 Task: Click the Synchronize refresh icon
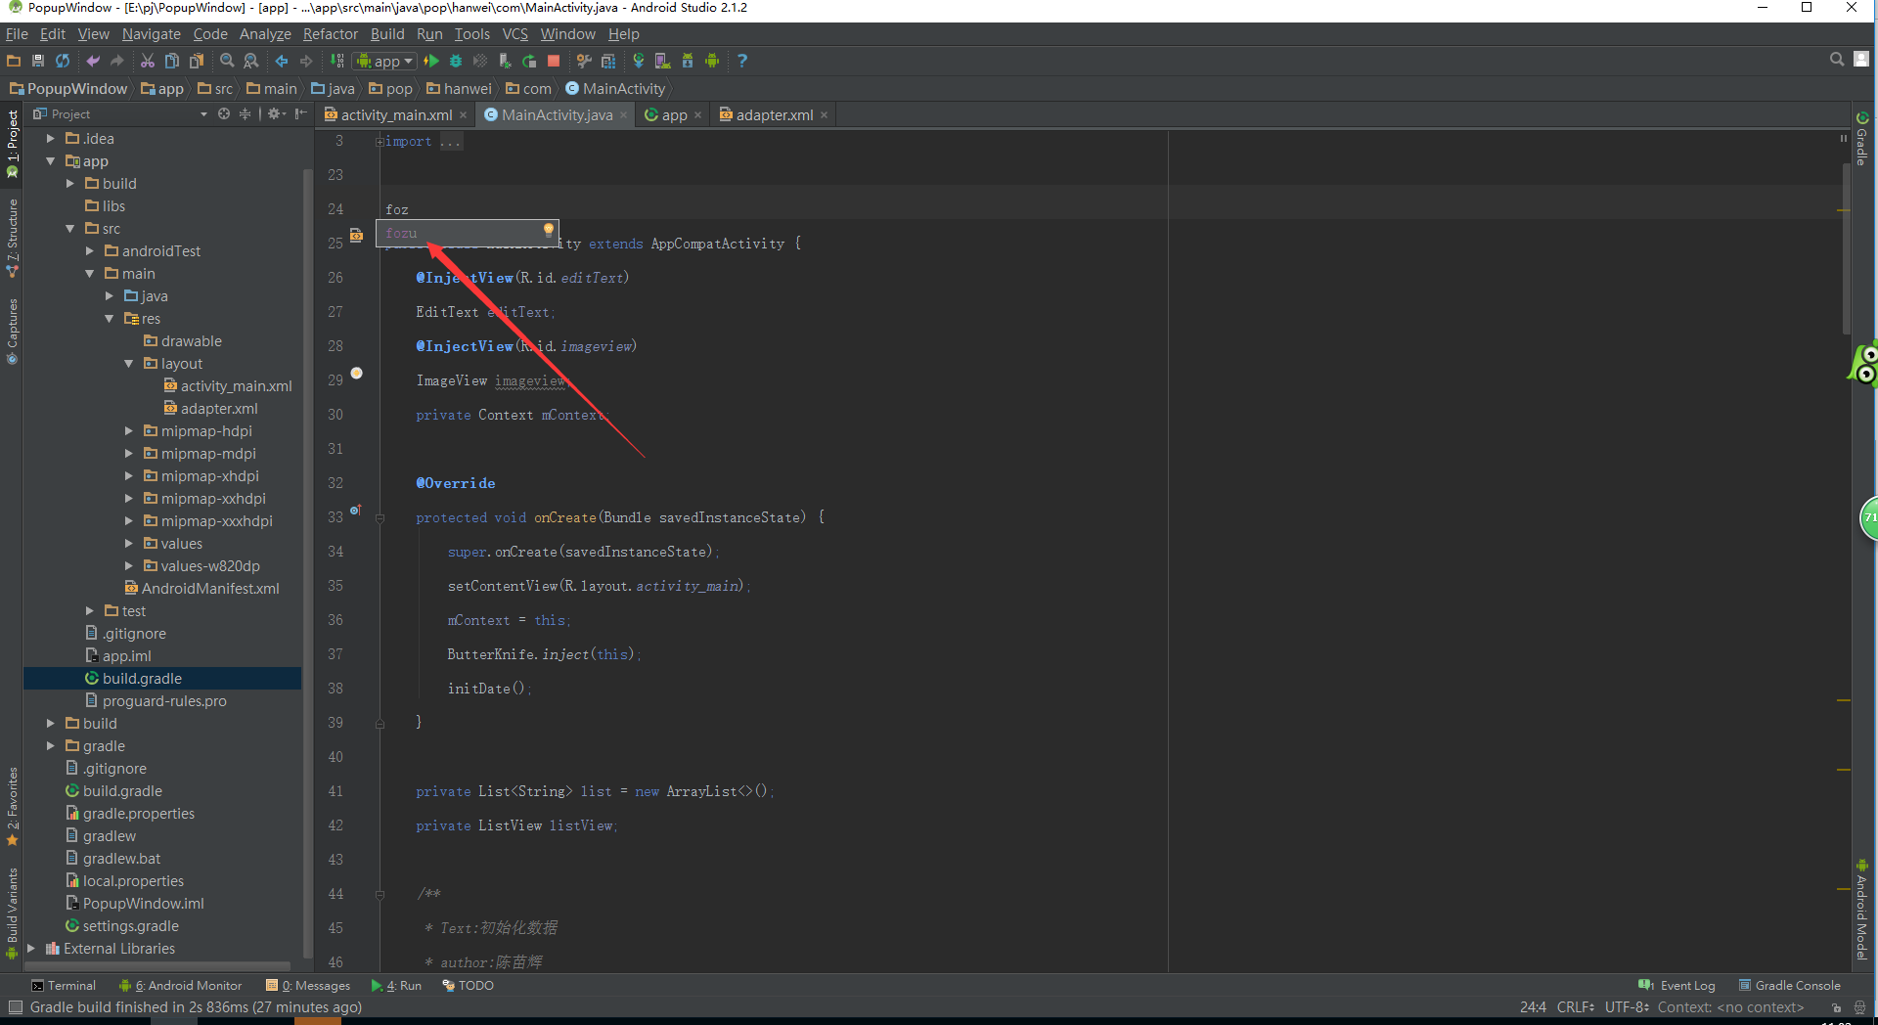pos(63,61)
